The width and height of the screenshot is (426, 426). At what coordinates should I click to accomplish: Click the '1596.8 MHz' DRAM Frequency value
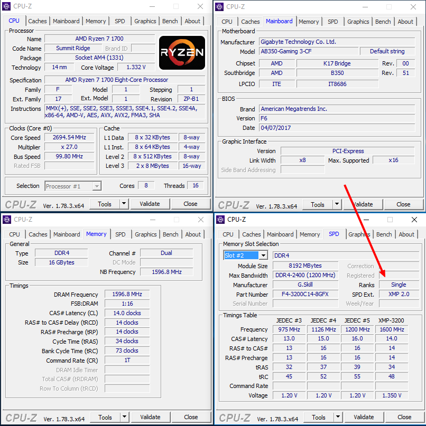[x=127, y=294]
